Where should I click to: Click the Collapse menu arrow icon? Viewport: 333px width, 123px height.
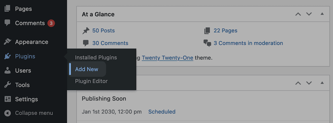click(x=7, y=113)
